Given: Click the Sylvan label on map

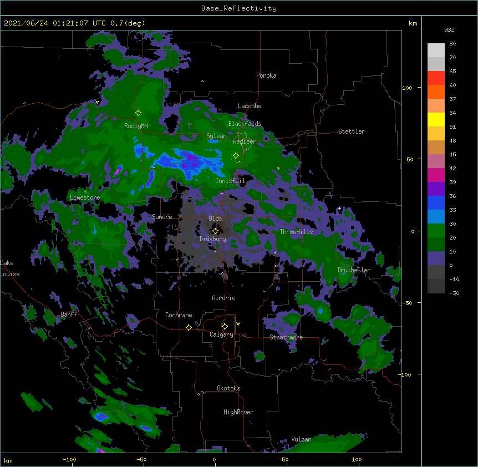Looking at the screenshot, I should pyautogui.click(x=216, y=136).
